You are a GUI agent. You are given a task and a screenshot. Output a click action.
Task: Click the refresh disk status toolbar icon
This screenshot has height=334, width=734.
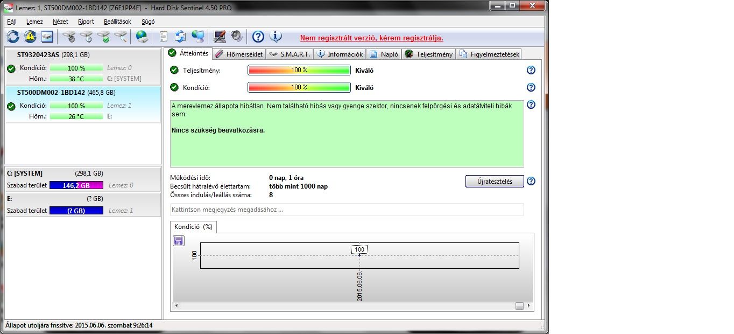(x=13, y=37)
